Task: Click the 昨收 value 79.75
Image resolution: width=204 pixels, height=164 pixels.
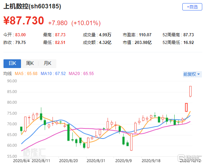Action: pos(20,43)
